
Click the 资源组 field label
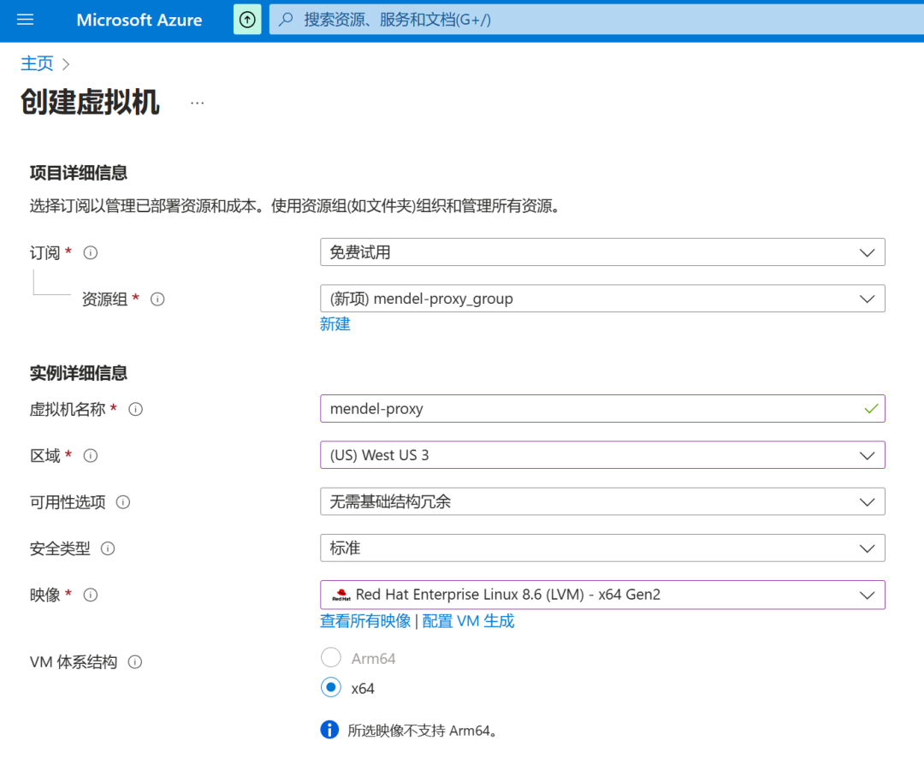[104, 299]
